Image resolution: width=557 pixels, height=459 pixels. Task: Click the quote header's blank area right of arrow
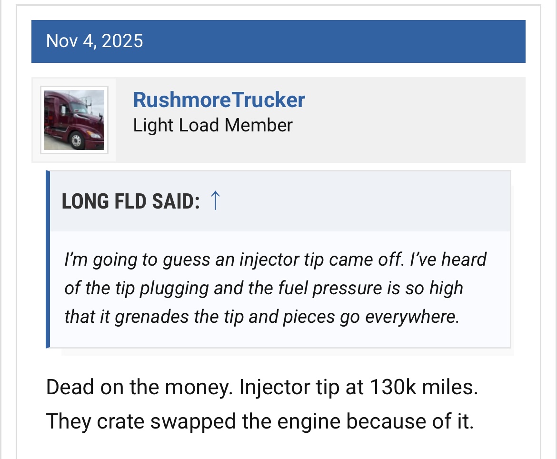tap(362, 201)
